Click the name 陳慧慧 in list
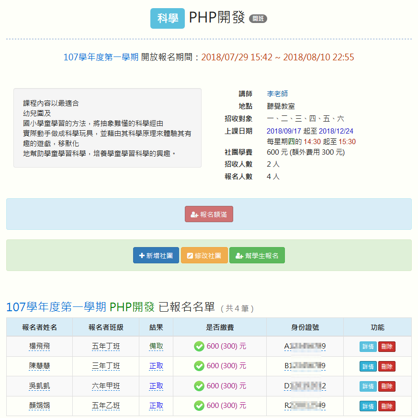 point(39,366)
